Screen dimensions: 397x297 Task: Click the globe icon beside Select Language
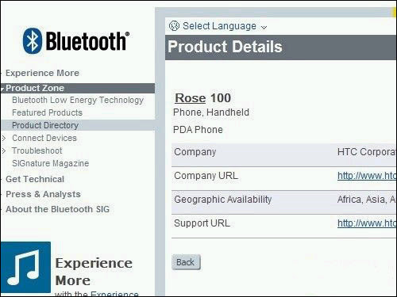pyautogui.click(x=174, y=26)
